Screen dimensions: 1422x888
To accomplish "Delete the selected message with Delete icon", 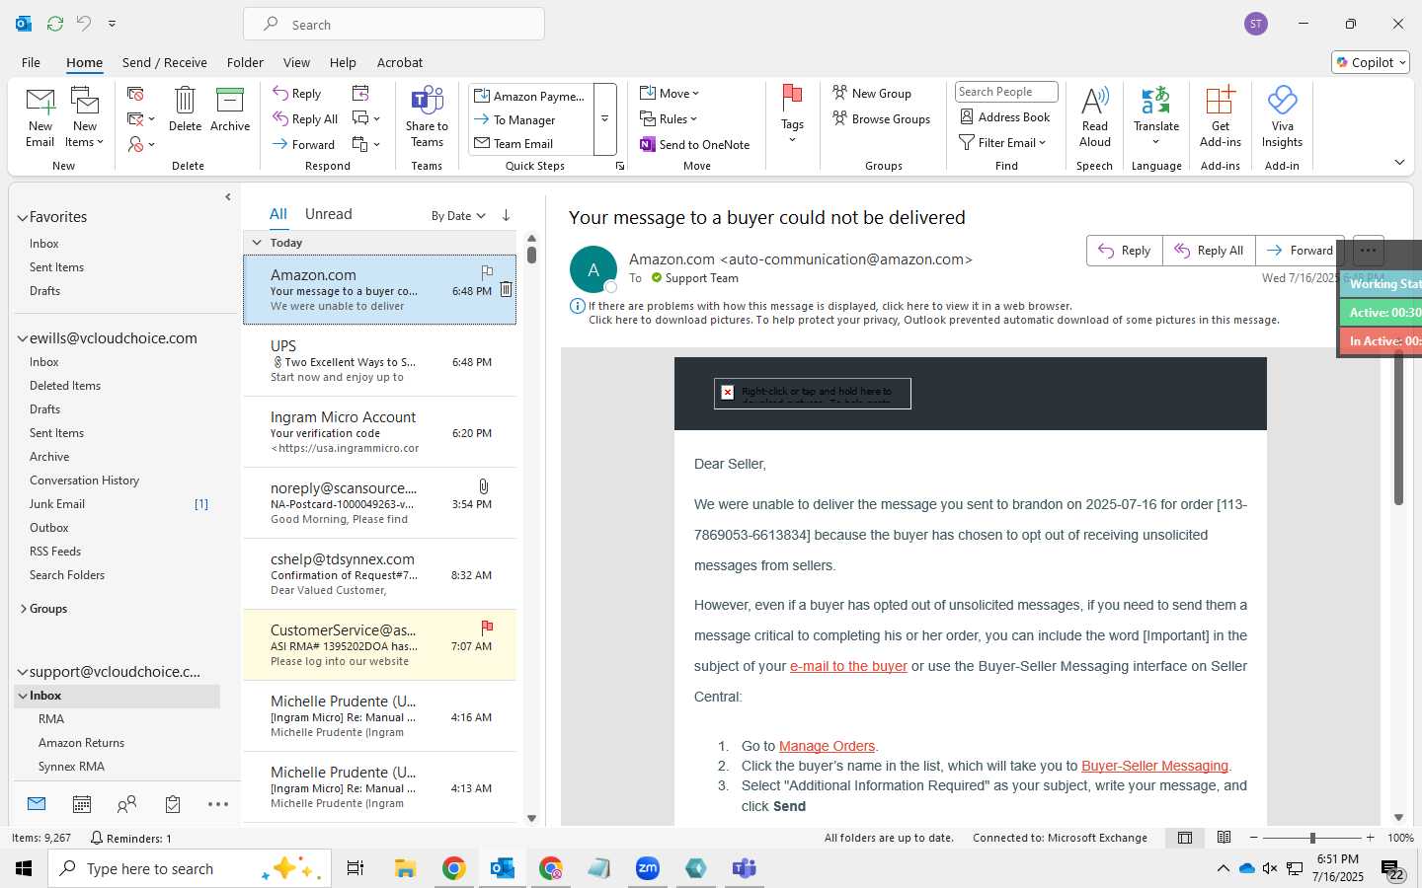I will (185, 109).
